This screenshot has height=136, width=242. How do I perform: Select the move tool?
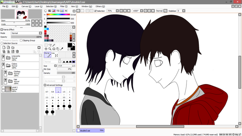pyautogui.click(x=46, y=49)
